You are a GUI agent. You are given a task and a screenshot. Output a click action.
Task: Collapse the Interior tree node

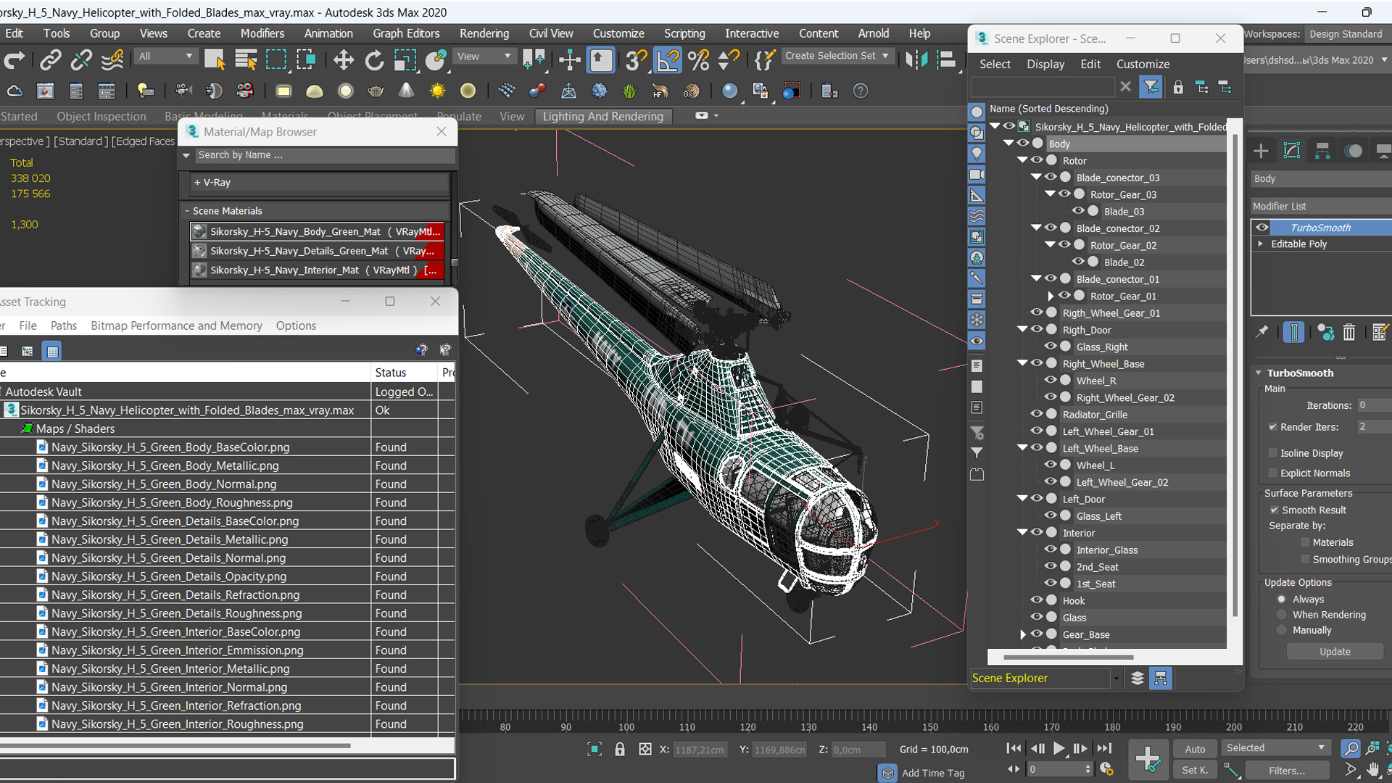tap(1022, 533)
